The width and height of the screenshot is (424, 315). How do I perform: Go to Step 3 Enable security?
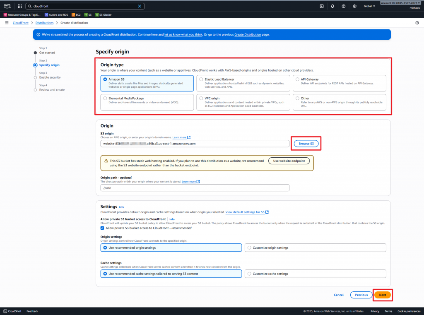(50, 77)
